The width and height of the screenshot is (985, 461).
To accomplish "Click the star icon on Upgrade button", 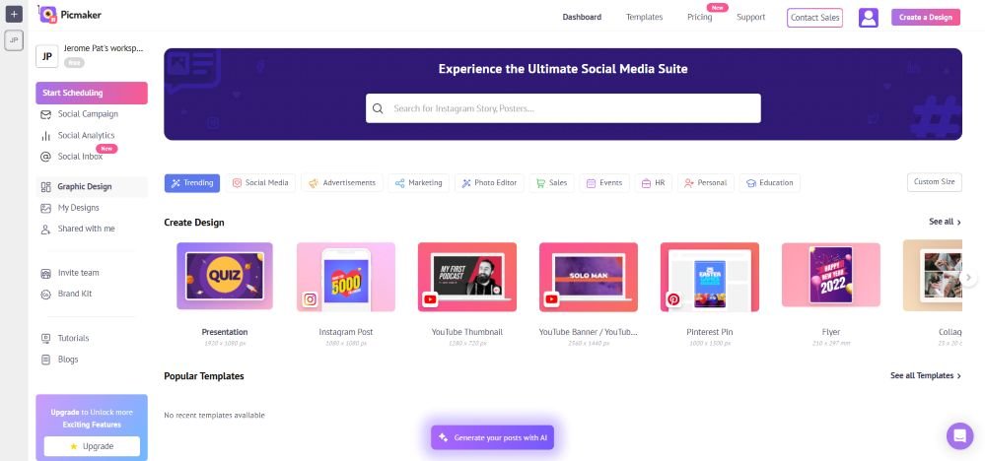I will tap(74, 446).
